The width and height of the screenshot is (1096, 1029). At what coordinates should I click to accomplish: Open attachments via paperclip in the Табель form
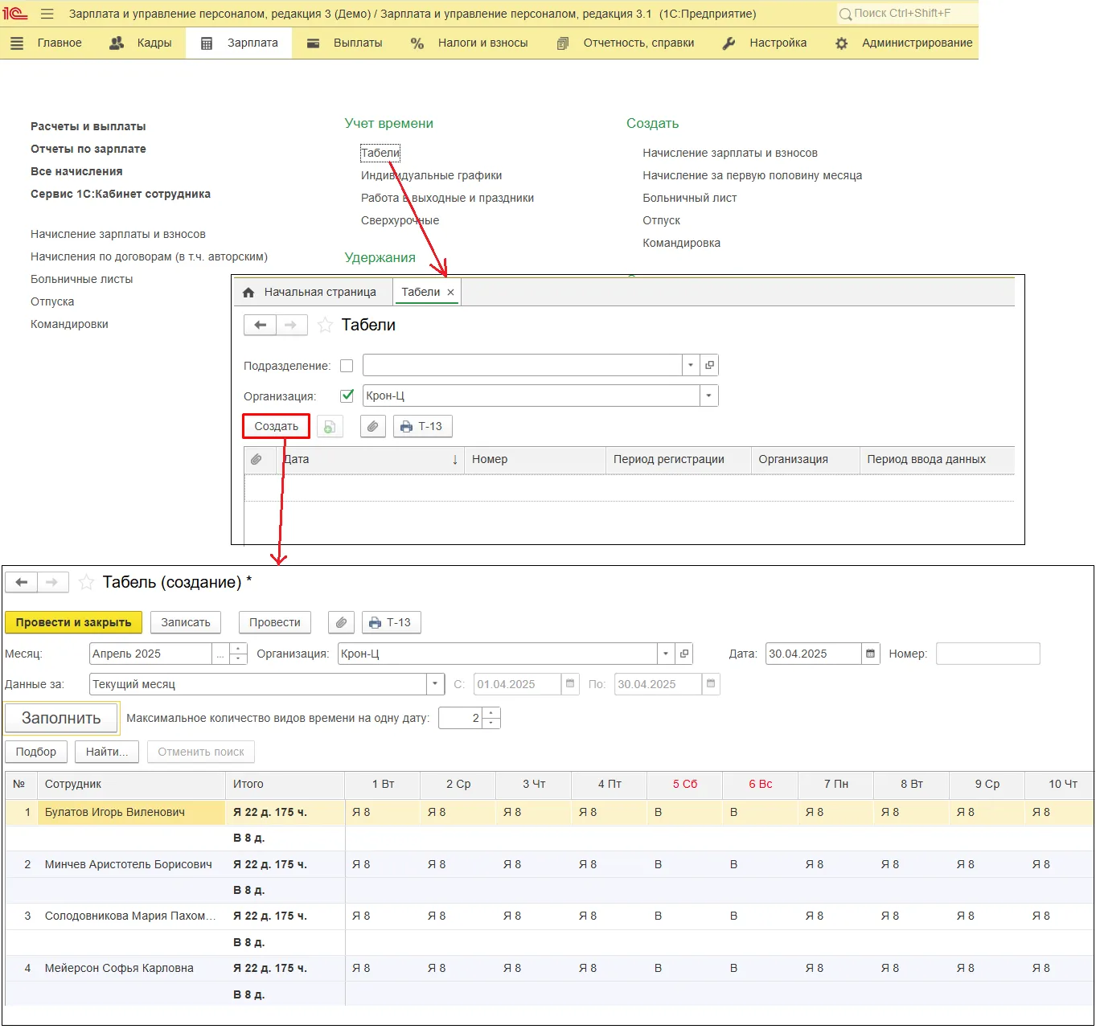341,622
